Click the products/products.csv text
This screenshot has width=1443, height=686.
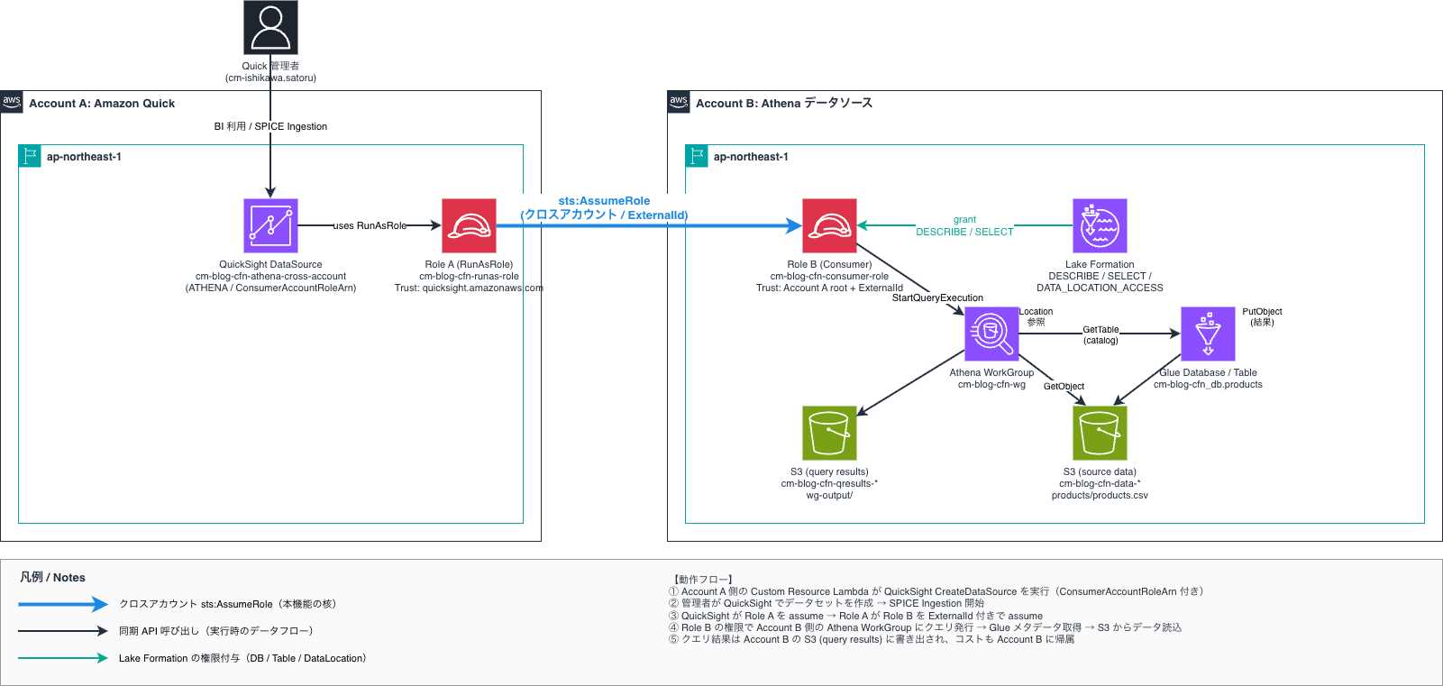pos(1100,495)
